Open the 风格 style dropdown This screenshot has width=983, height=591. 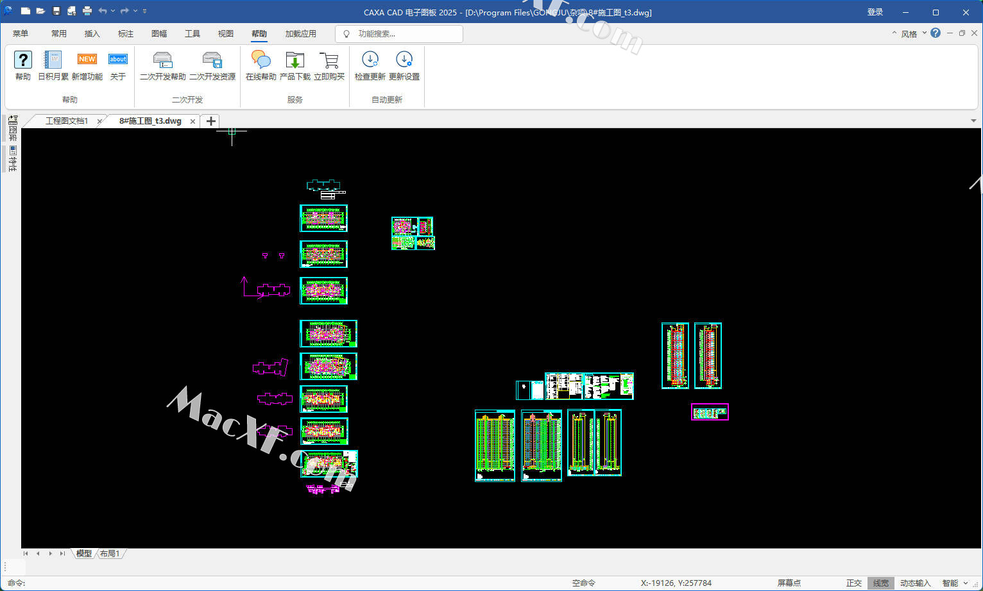tap(914, 33)
